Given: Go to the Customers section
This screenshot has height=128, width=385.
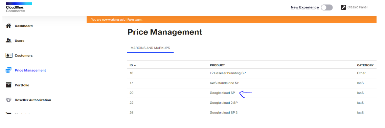Looking at the screenshot, I should pos(24,55).
